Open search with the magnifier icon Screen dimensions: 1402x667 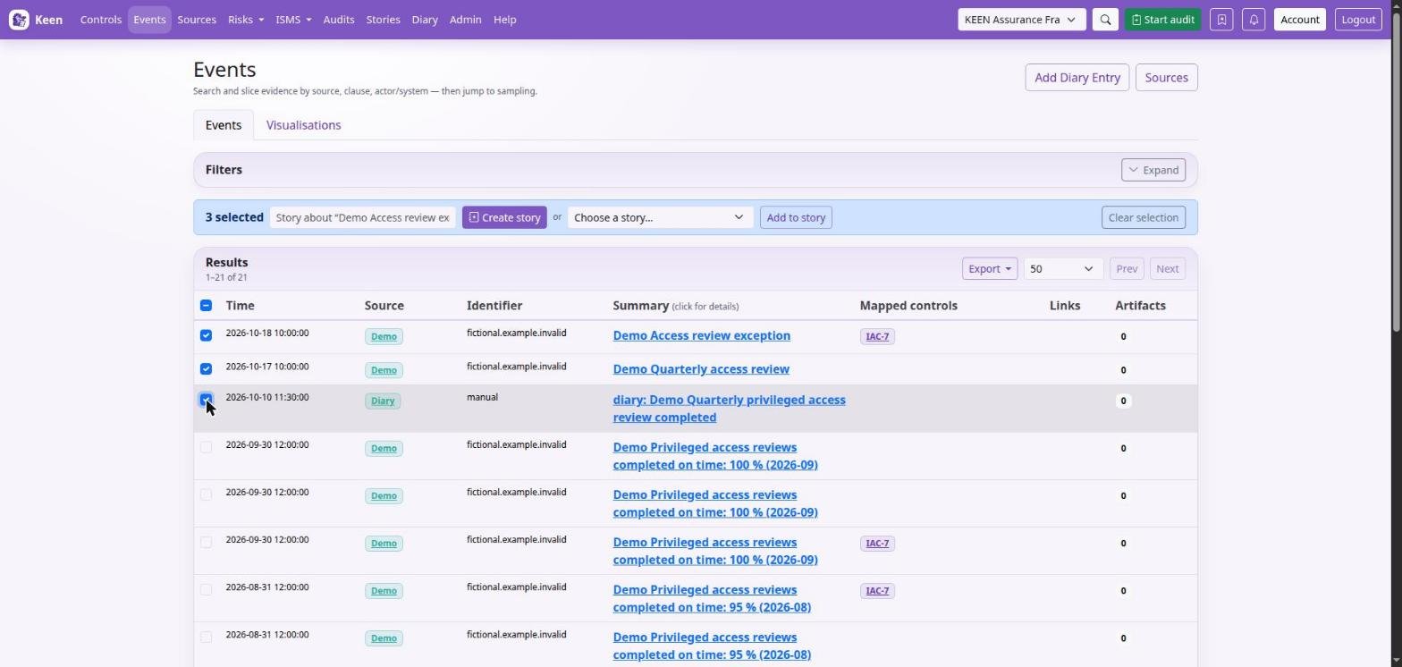tap(1105, 20)
